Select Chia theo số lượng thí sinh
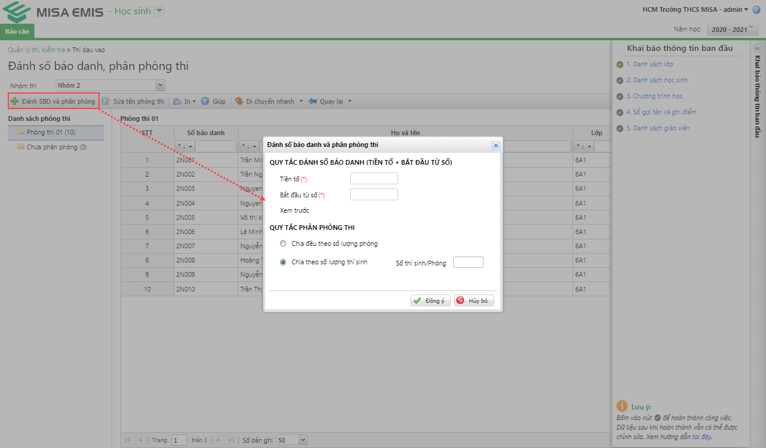The height and width of the screenshot is (448, 766). [x=284, y=262]
